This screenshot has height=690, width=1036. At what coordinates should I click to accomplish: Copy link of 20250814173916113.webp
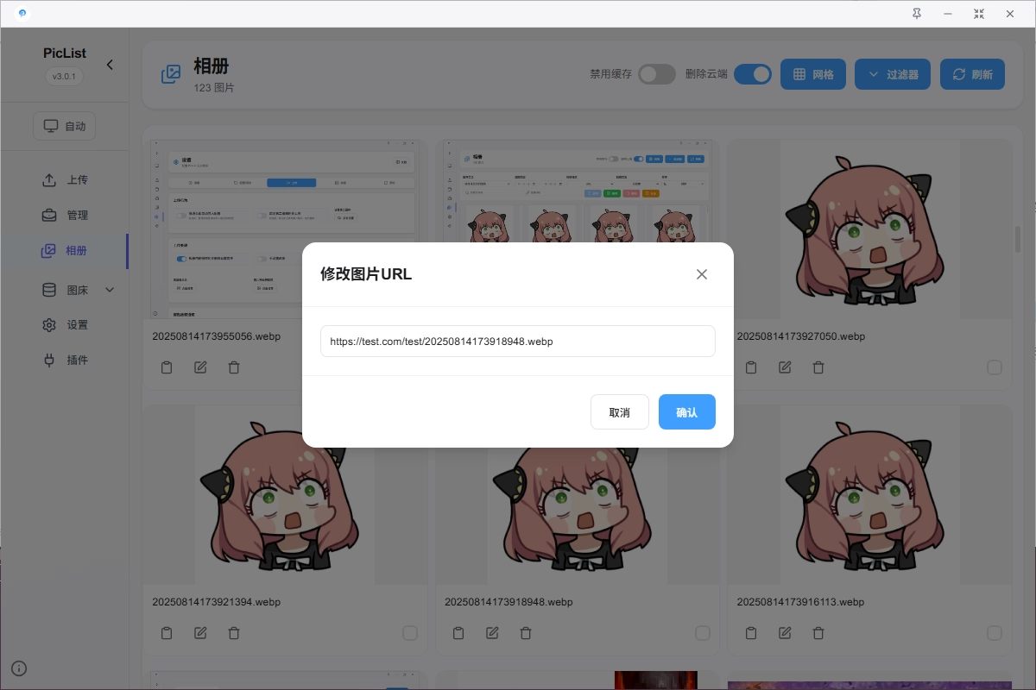751,633
